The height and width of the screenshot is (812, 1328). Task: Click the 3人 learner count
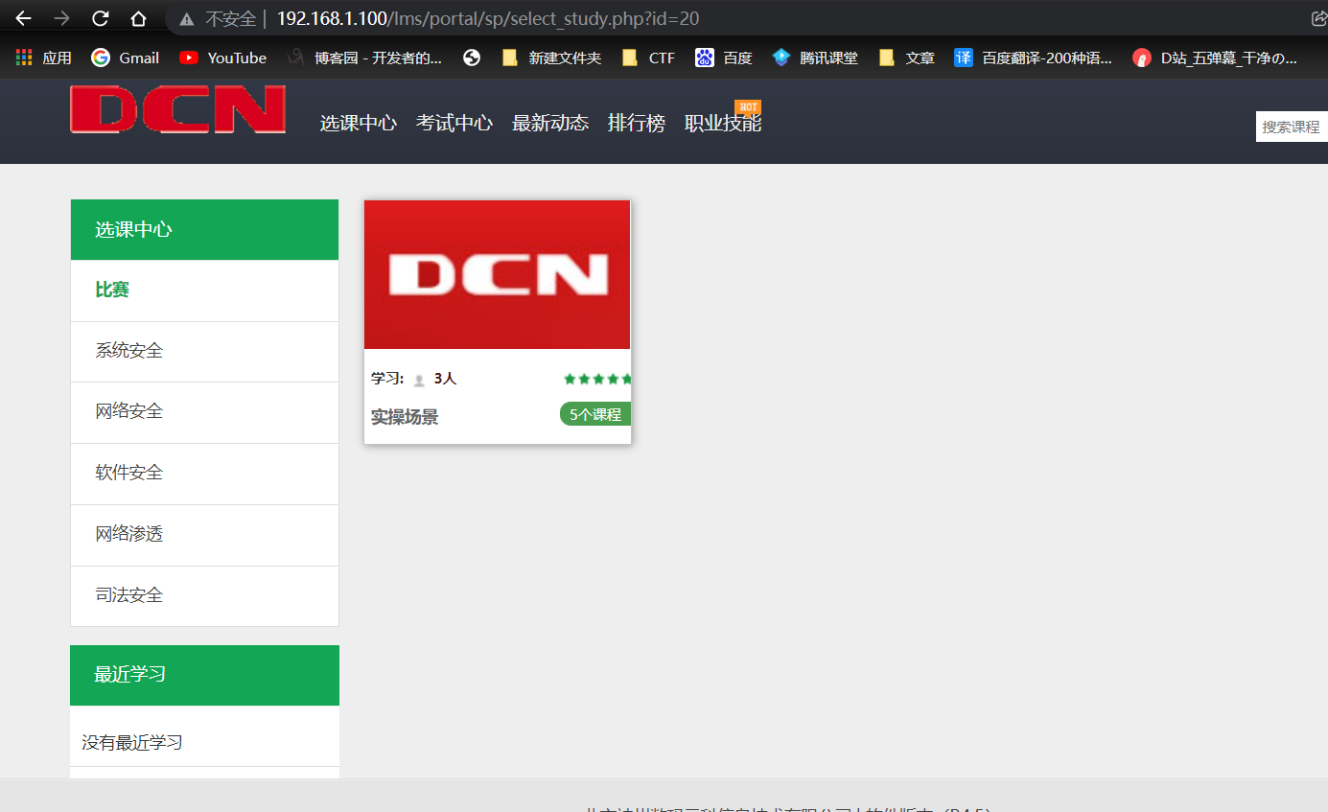pyautogui.click(x=445, y=379)
